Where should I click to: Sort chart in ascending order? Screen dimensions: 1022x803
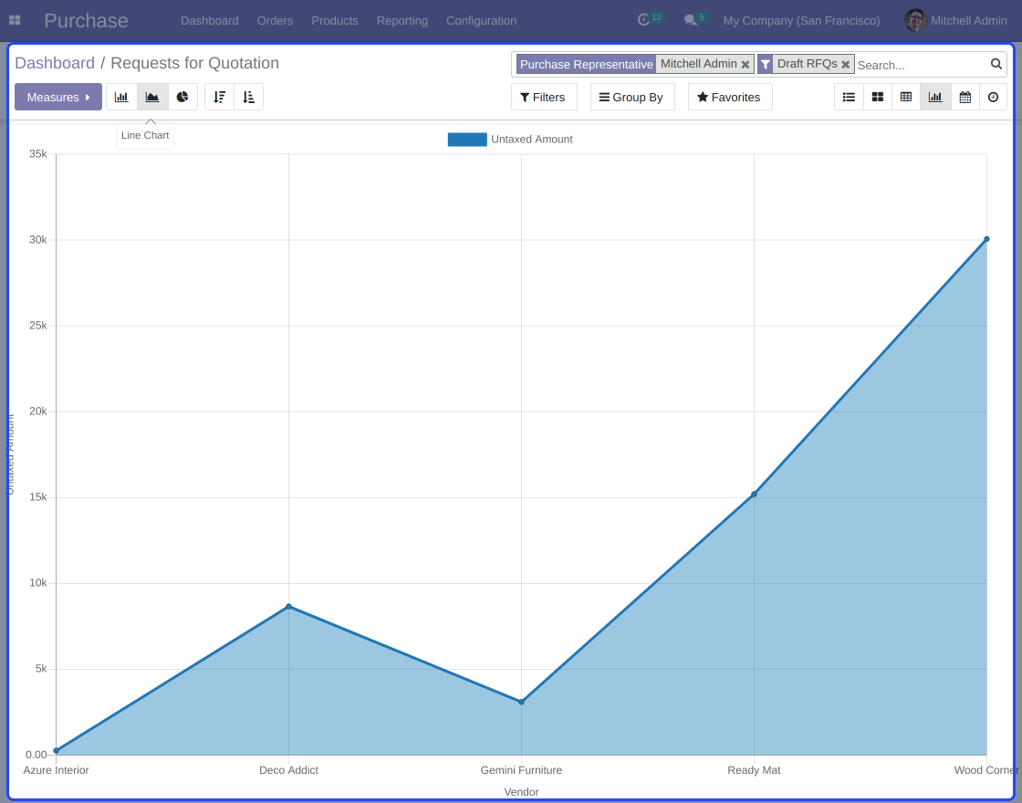point(248,97)
